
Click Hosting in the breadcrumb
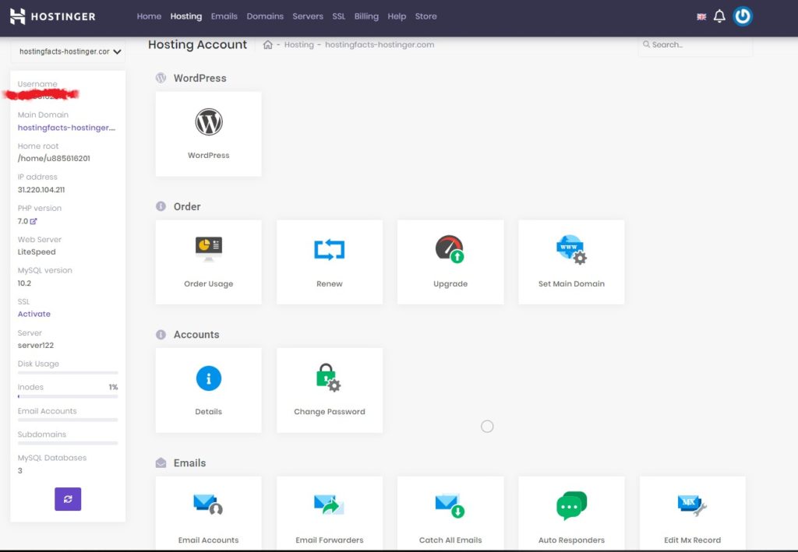(299, 44)
